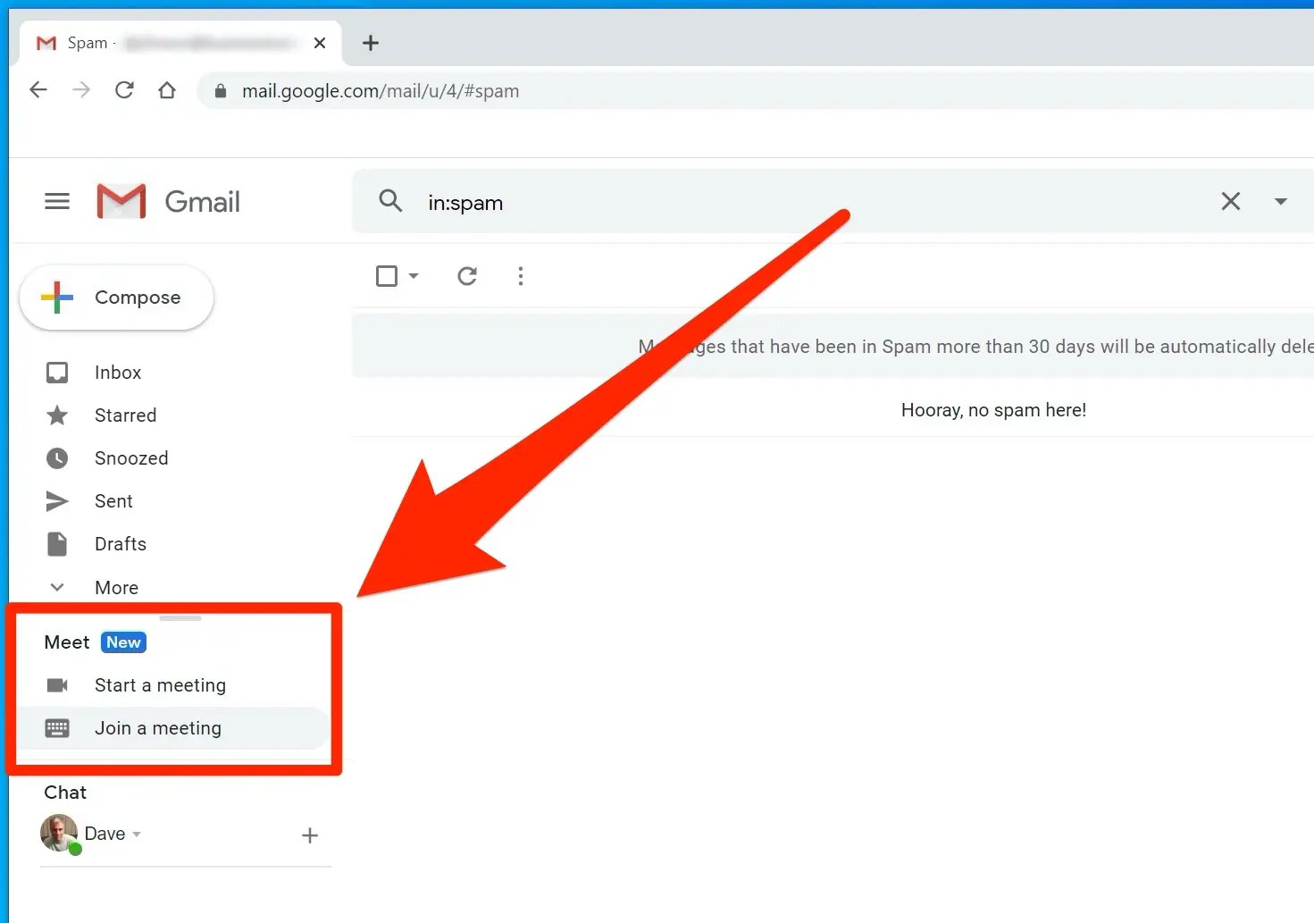Expand the More folders list

click(116, 588)
